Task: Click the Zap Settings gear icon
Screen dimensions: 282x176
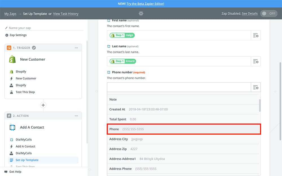Action: point(7,35)
